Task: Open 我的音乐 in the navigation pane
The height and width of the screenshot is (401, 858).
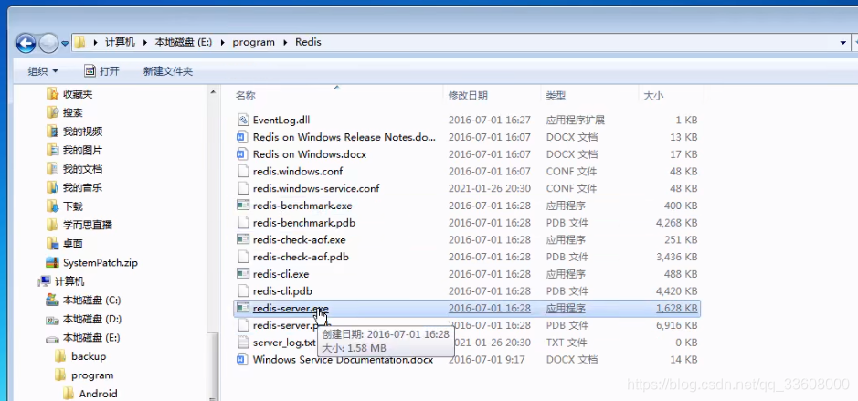Action: (82, 187)
